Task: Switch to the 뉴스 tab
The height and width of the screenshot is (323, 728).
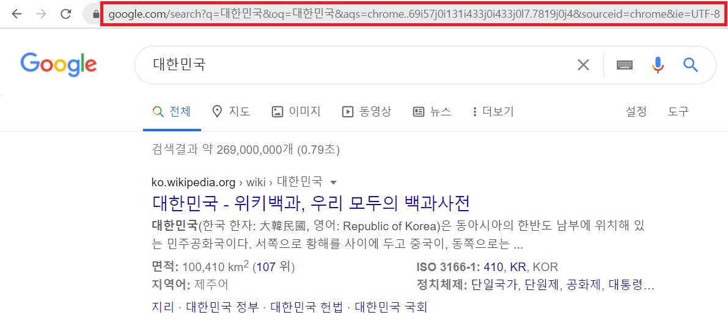Action: point(432,111)
